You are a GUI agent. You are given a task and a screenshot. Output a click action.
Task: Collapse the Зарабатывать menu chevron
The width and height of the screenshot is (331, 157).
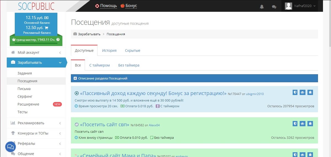point(60,63)
